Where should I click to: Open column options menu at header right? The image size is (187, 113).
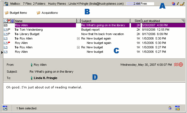[183, 21]
